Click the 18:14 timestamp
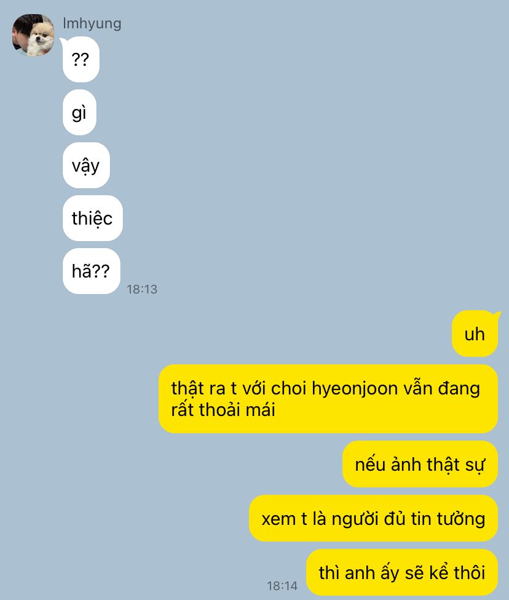 [x=282, y=586]
